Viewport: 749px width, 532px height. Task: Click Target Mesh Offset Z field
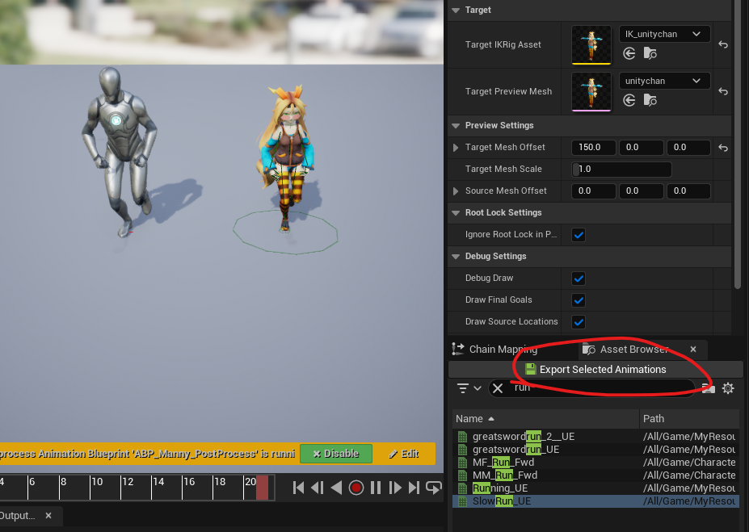[x=688, y=148]
